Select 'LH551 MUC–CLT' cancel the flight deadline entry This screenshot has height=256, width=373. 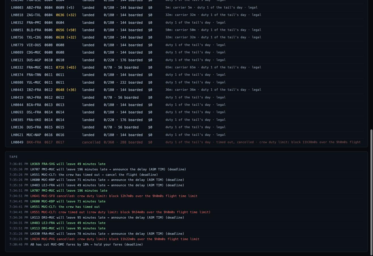[x=94, y=175]
